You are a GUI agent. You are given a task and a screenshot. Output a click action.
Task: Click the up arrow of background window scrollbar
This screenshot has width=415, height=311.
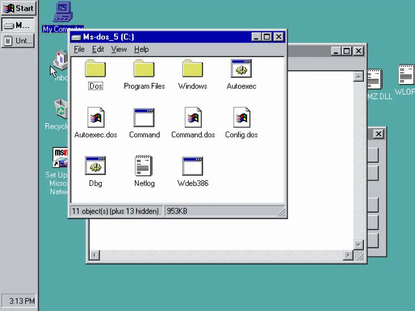[358, 77]
